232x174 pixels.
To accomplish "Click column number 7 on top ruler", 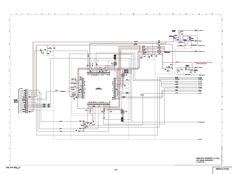I will coord(94,14).
